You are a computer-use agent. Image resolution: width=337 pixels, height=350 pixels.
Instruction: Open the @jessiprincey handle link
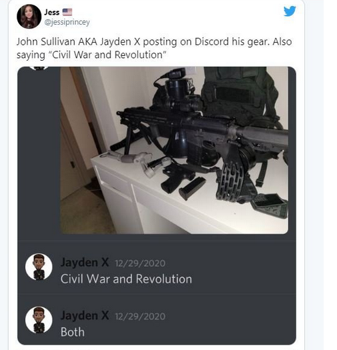67,22
